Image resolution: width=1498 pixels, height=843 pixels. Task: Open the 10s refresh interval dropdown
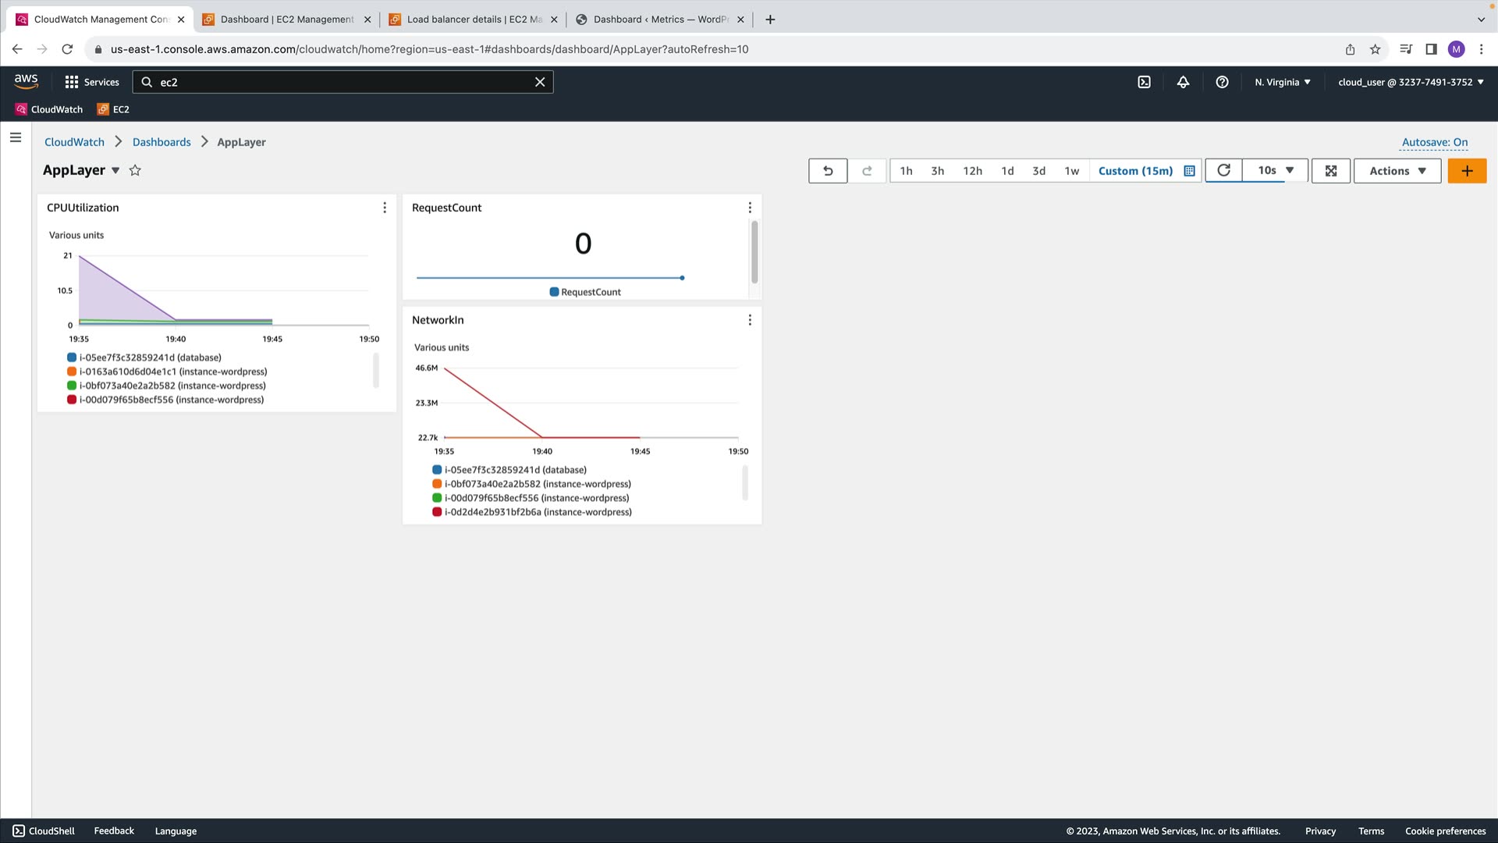tap(1276, 170)
